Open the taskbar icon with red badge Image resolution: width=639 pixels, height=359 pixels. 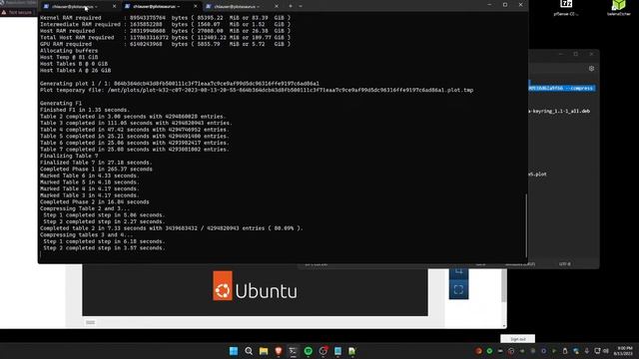pyautogui.click(x=323, y=351)
